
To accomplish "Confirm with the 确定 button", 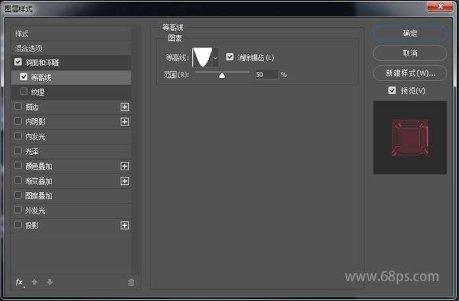I will (x=410, y=34).
